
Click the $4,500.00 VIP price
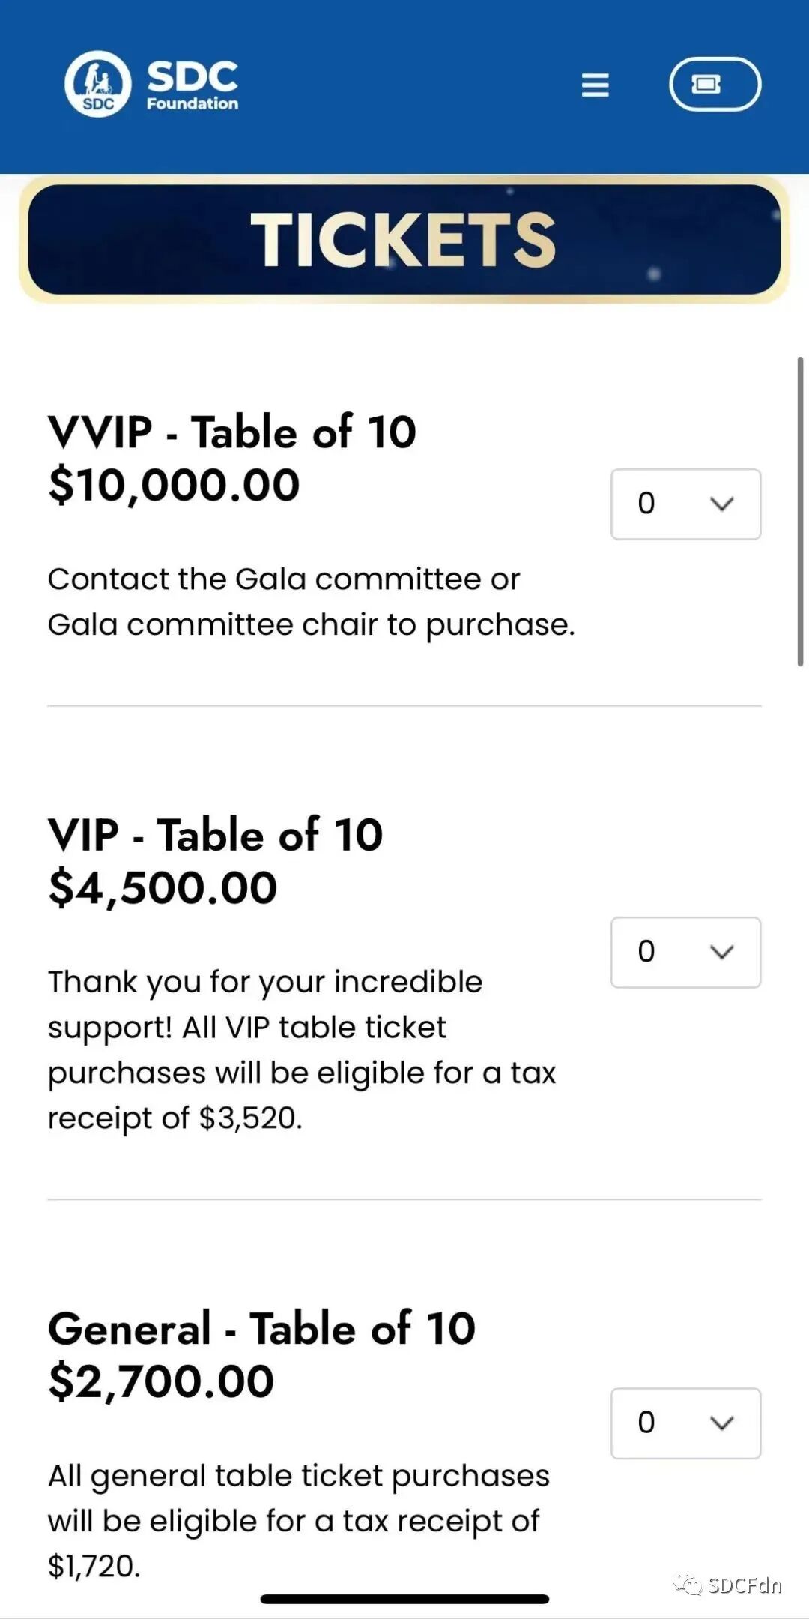click(163, 888)
